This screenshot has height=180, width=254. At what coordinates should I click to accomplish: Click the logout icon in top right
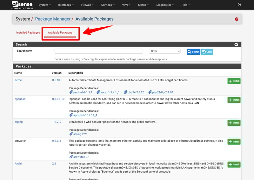[239, 5]
